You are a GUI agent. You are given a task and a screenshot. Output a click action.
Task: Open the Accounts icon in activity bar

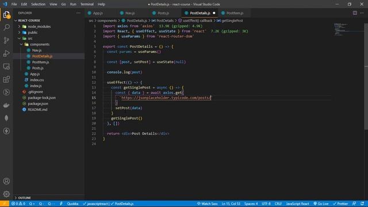pyautogui.click(x=6, y=181)
